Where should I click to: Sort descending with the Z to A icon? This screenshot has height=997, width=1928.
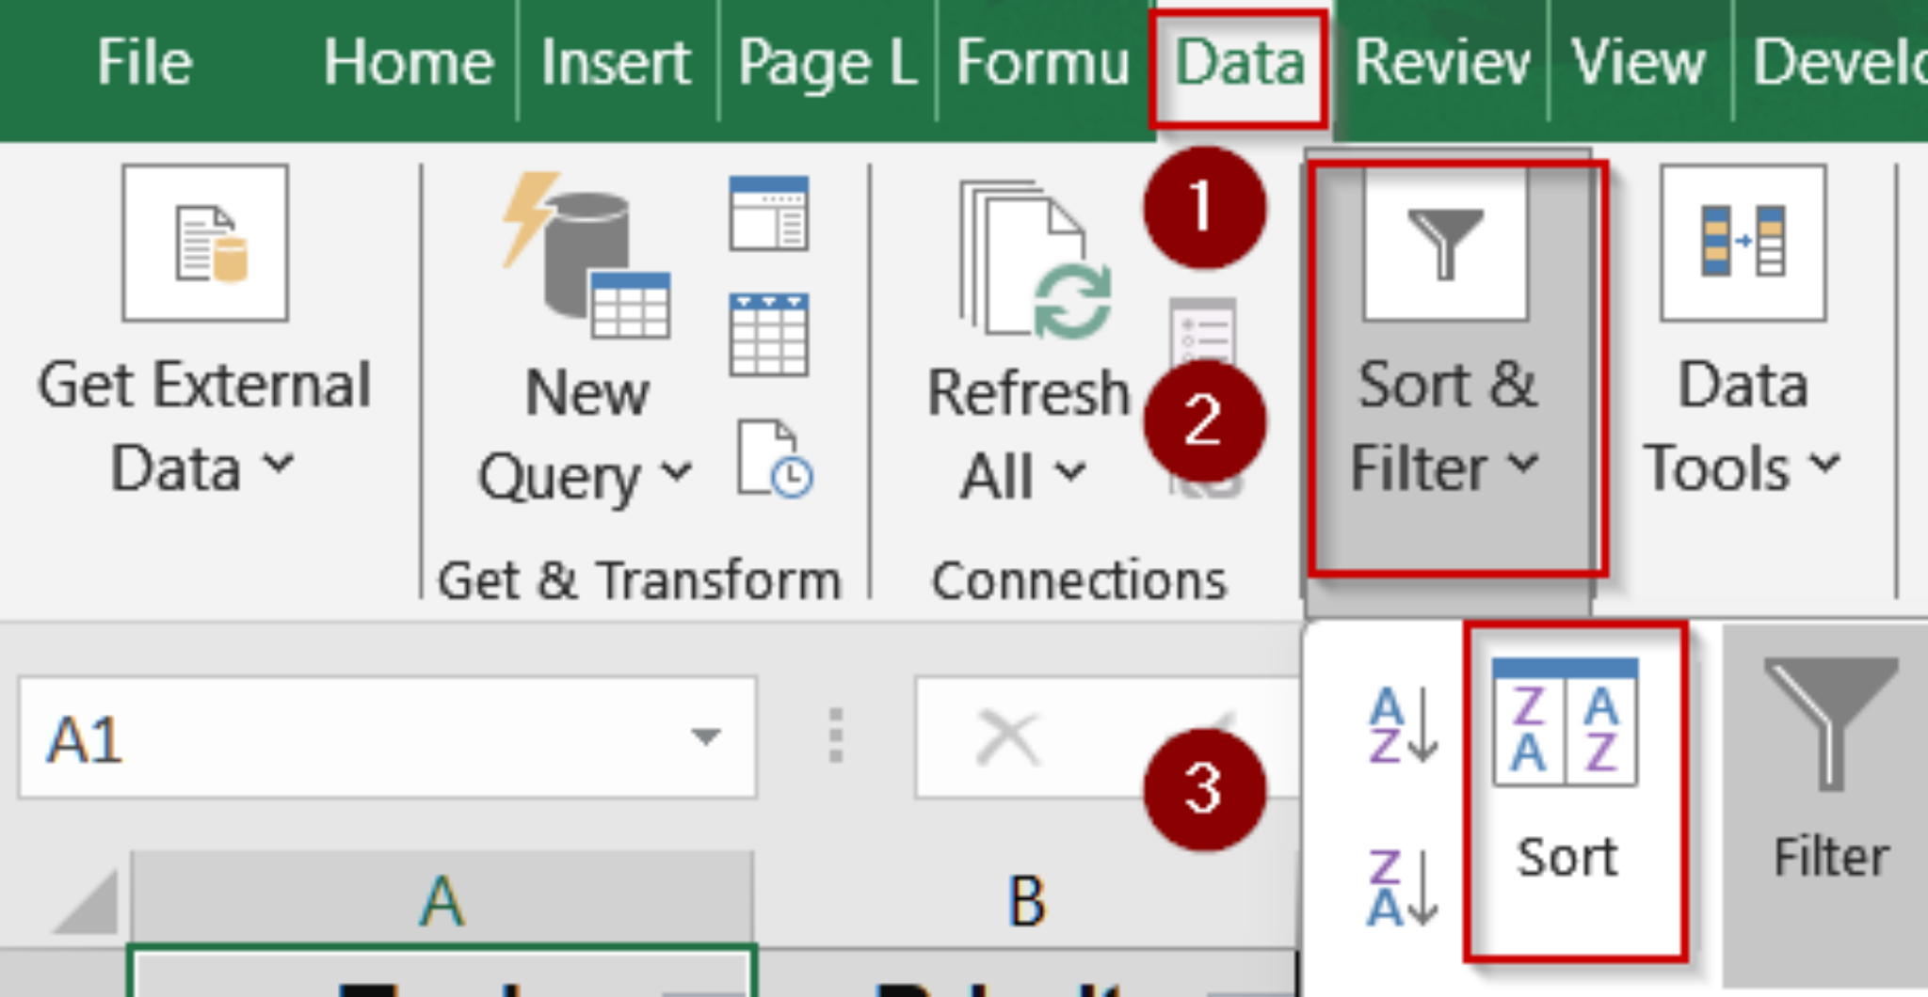click(x=1403, y=887)
